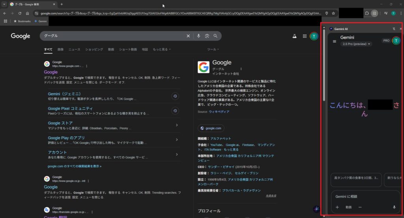The image size is (404, 218).
Task: Open the ウィキペディア source link
Action: pos(219,112)
